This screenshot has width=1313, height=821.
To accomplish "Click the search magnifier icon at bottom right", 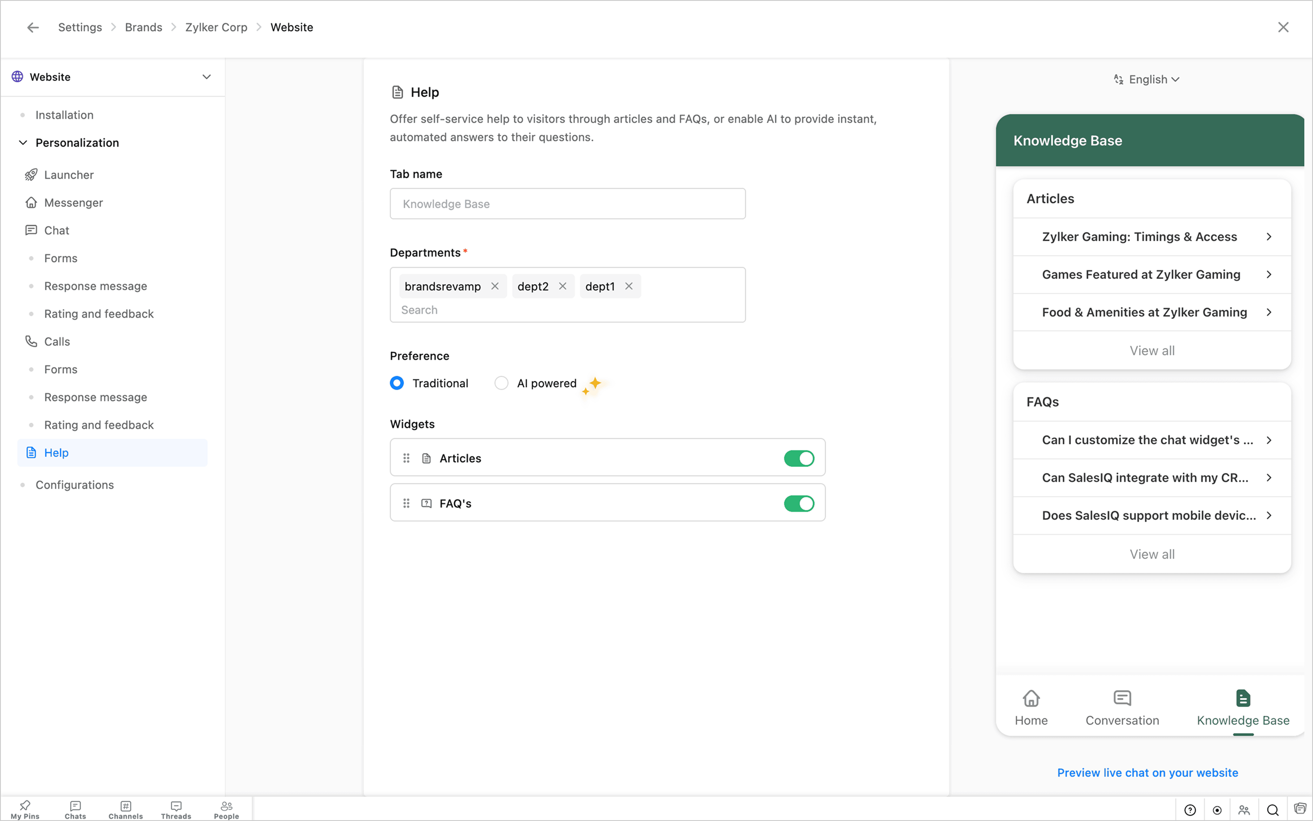I will click(1272, 810).
